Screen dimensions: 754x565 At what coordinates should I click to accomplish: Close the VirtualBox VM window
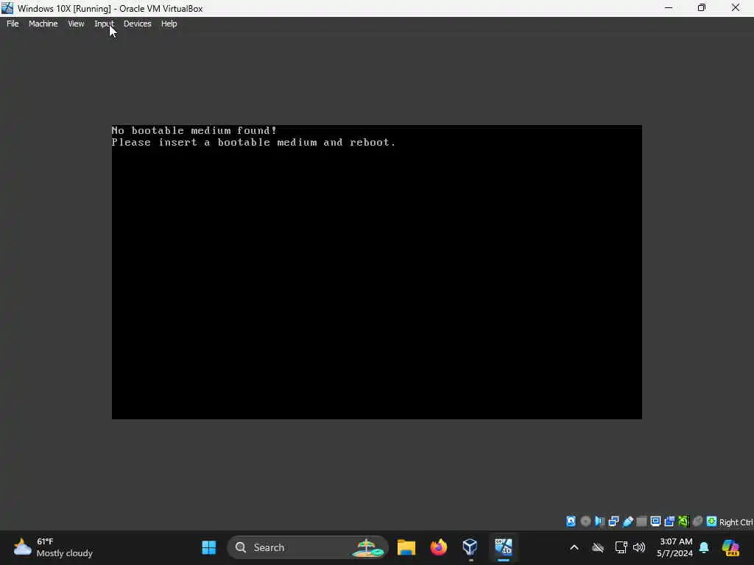736,7
